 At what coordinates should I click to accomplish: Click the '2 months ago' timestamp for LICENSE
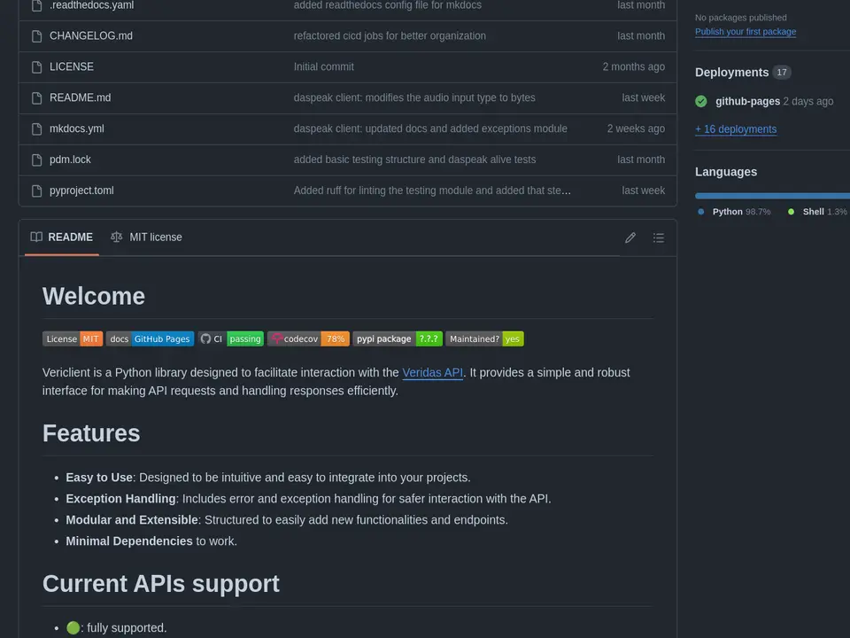pos(634,66)
